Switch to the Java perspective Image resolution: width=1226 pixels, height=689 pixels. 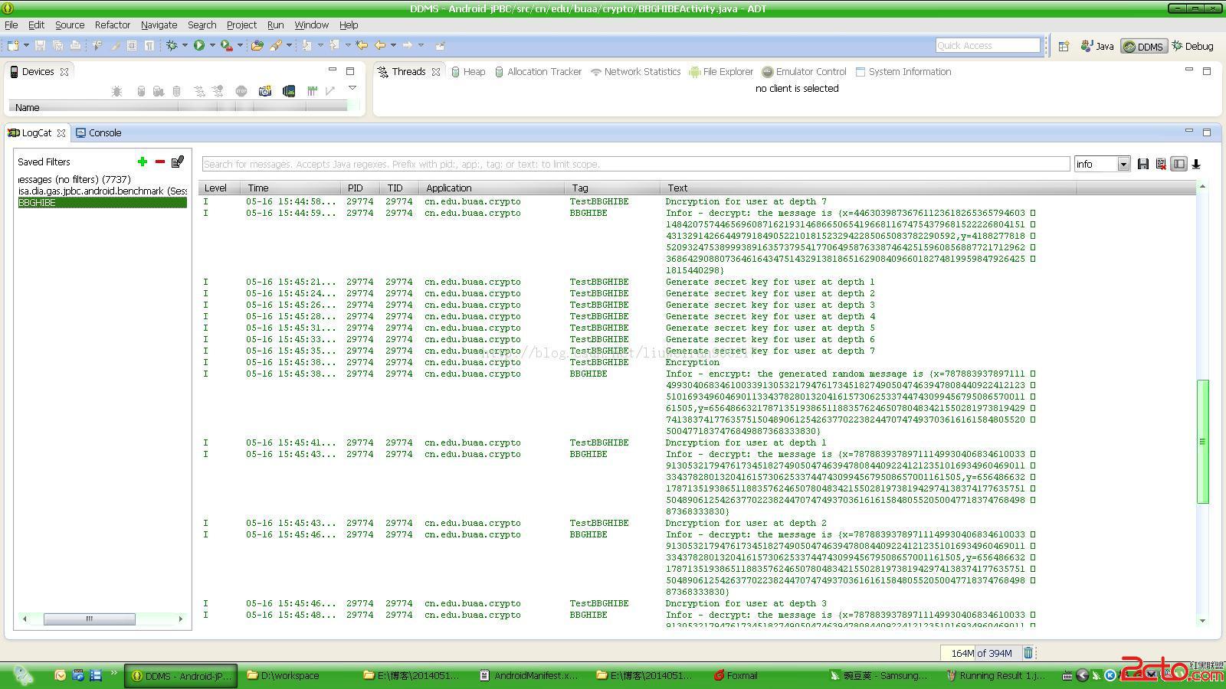point(1097,46)
